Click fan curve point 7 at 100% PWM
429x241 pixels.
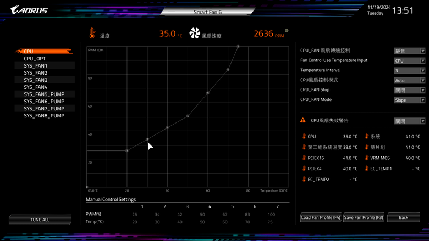(x=238, y=47)
